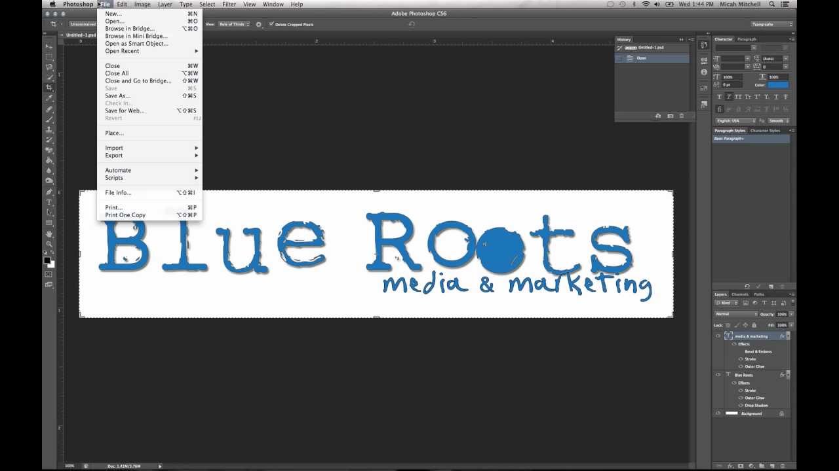The image size is (839, 471).
Task: Click faux italic style button
Action: (x=729, y=97)
